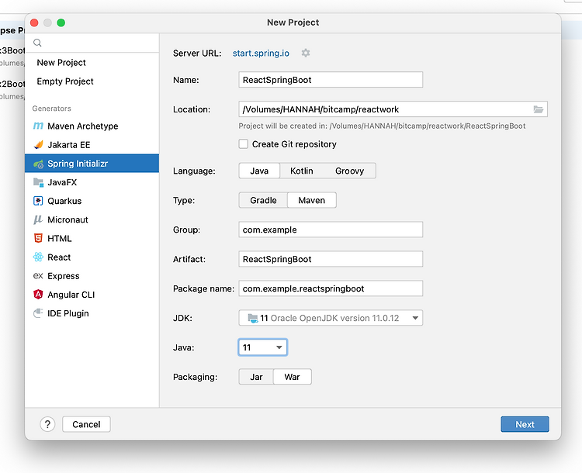Click the Maven Archetype generator icon
The height and width of the screenshot is (473, 582).
point(38,126)
